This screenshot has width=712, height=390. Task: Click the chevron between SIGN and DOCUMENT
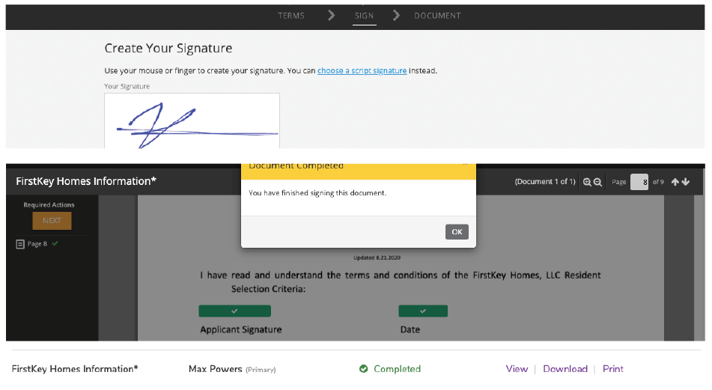tap(396, 16)
